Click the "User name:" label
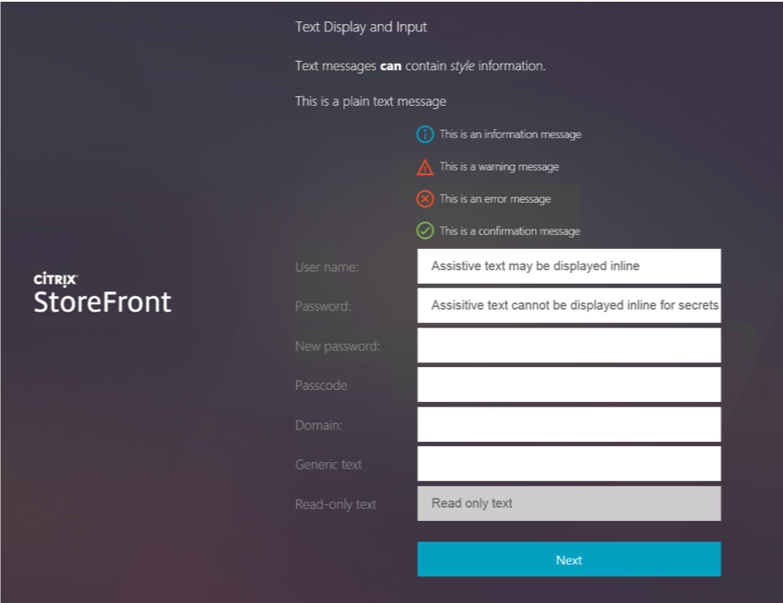This screenshot has width=783, height=603. [x=326, y=267]
